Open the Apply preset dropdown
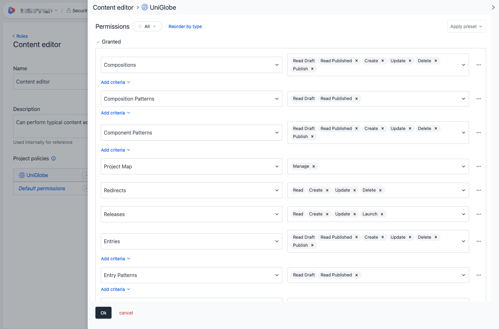The width and height of the screenshot is (499, 329). pos(466,26)
